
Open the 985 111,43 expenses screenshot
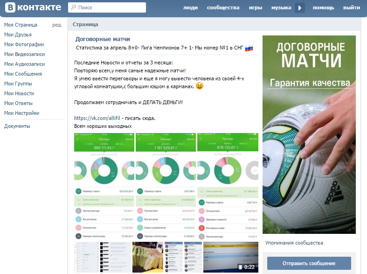tap(104, 186)
